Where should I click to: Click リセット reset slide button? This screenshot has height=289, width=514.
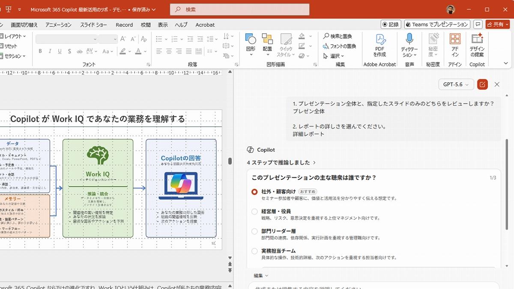[x=9, y=46]
